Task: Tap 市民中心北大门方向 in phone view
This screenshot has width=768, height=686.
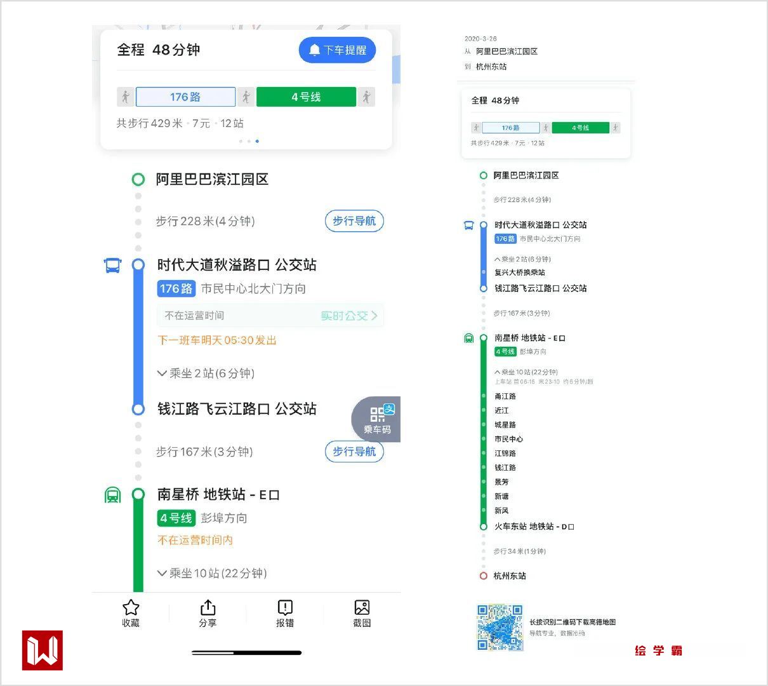Action: click(x=253, y=288)
